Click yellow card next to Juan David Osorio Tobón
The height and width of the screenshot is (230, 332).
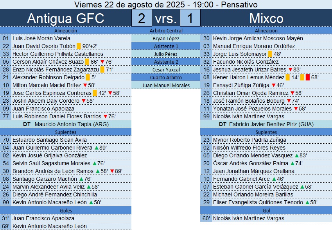click(x=79, y=46)
